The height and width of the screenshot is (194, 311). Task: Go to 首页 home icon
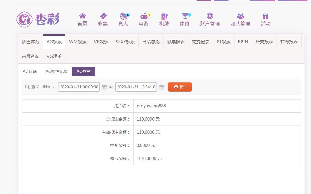82,16
